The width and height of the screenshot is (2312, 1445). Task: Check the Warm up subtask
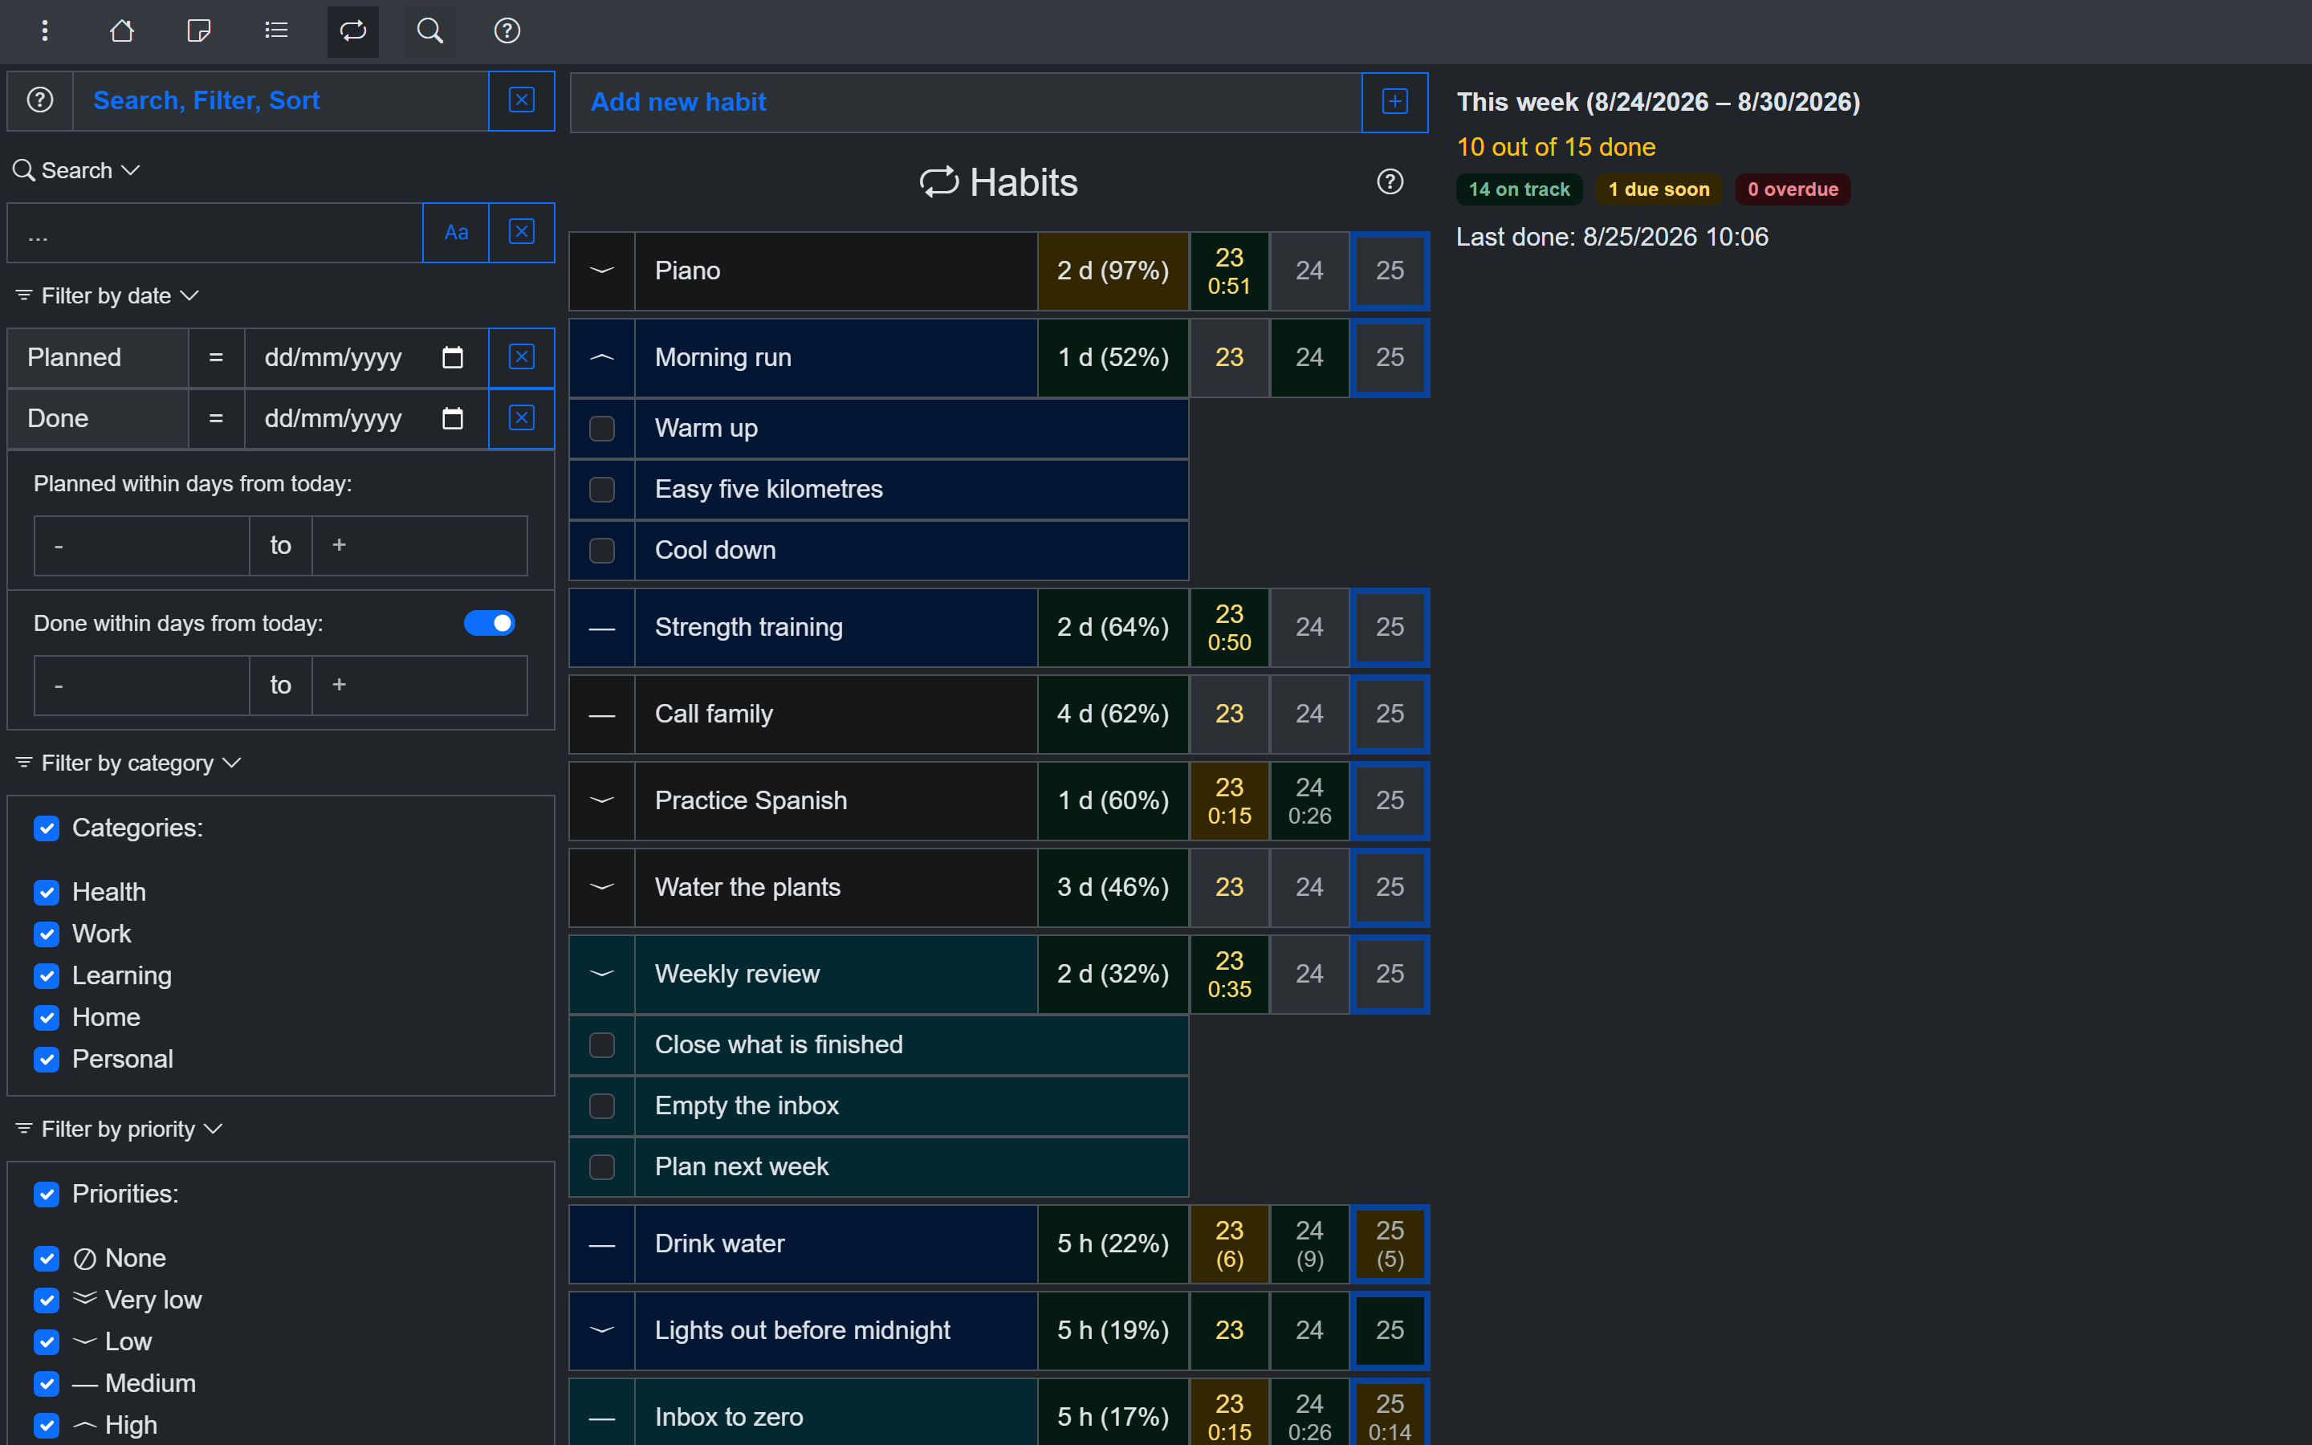(602, 428)
